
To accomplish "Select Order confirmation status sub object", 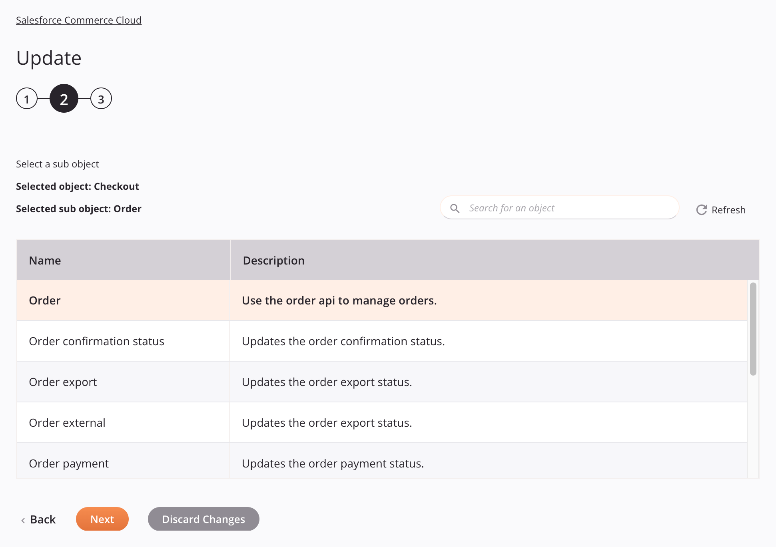I will [97, 341].
